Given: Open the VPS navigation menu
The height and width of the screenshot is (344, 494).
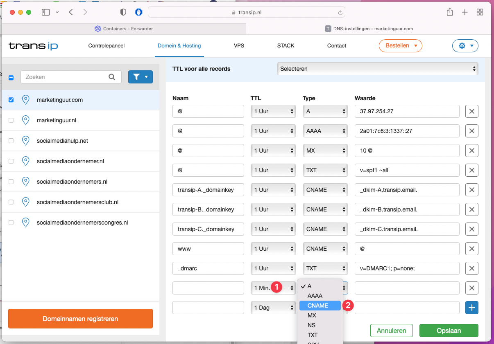Looking at the screenshot, I should pyautogui.click(x=239, y=46).
